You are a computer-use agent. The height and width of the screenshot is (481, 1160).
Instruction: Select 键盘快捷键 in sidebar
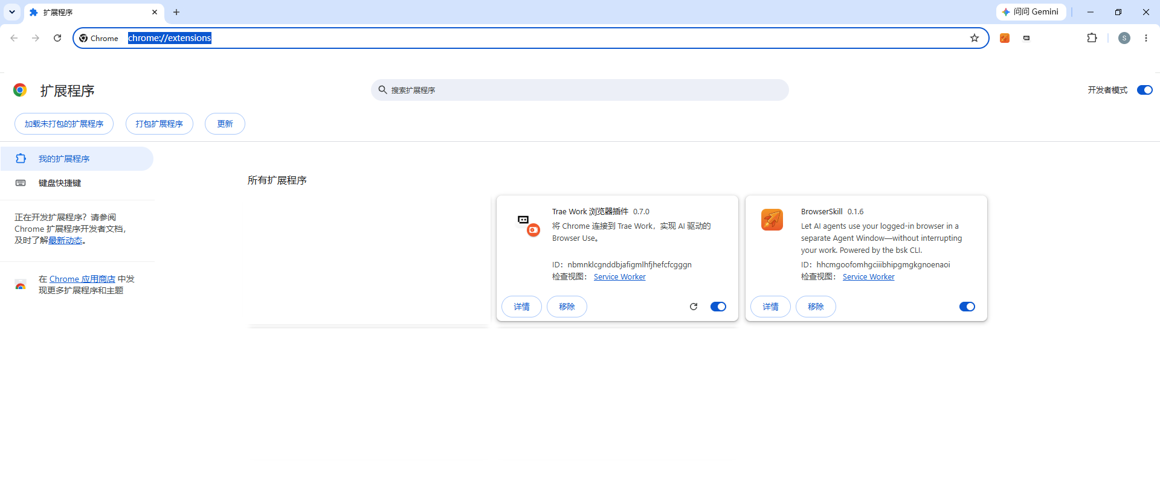pyautogui.click(x=77, y=183)
